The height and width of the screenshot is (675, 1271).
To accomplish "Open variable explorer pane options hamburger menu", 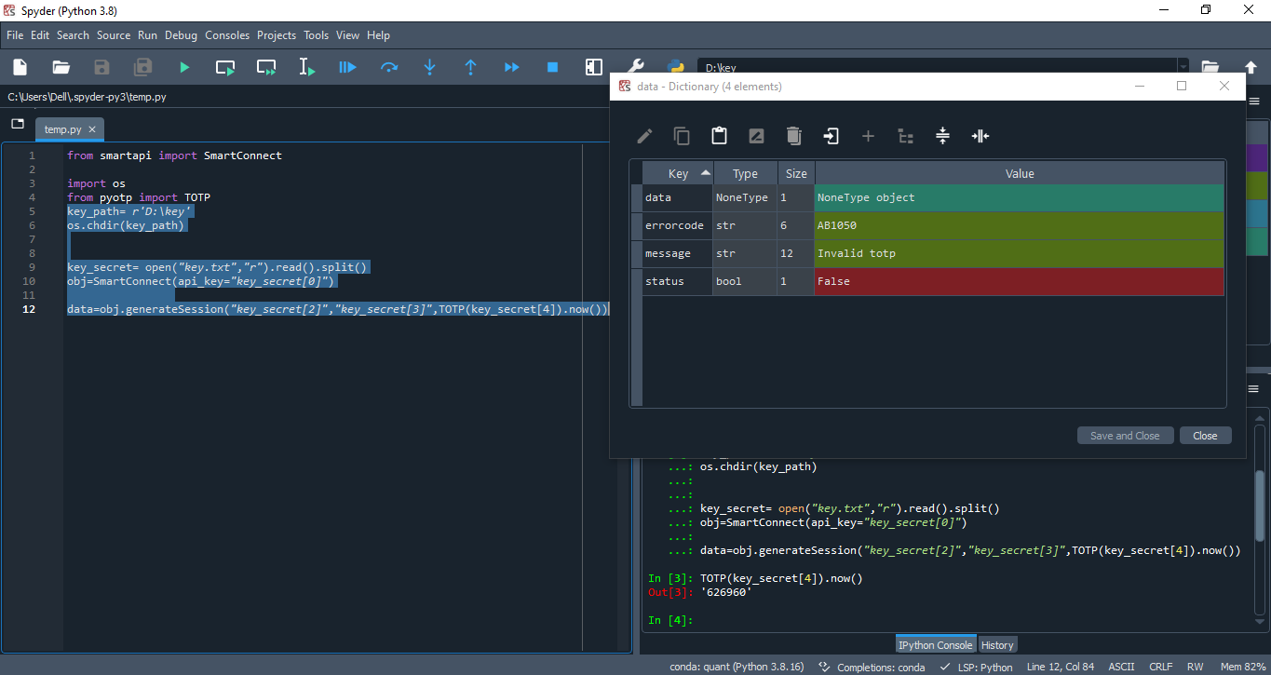I will click(1253, 101).
